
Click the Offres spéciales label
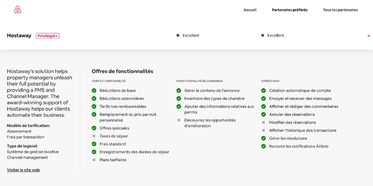coord(114,128)
